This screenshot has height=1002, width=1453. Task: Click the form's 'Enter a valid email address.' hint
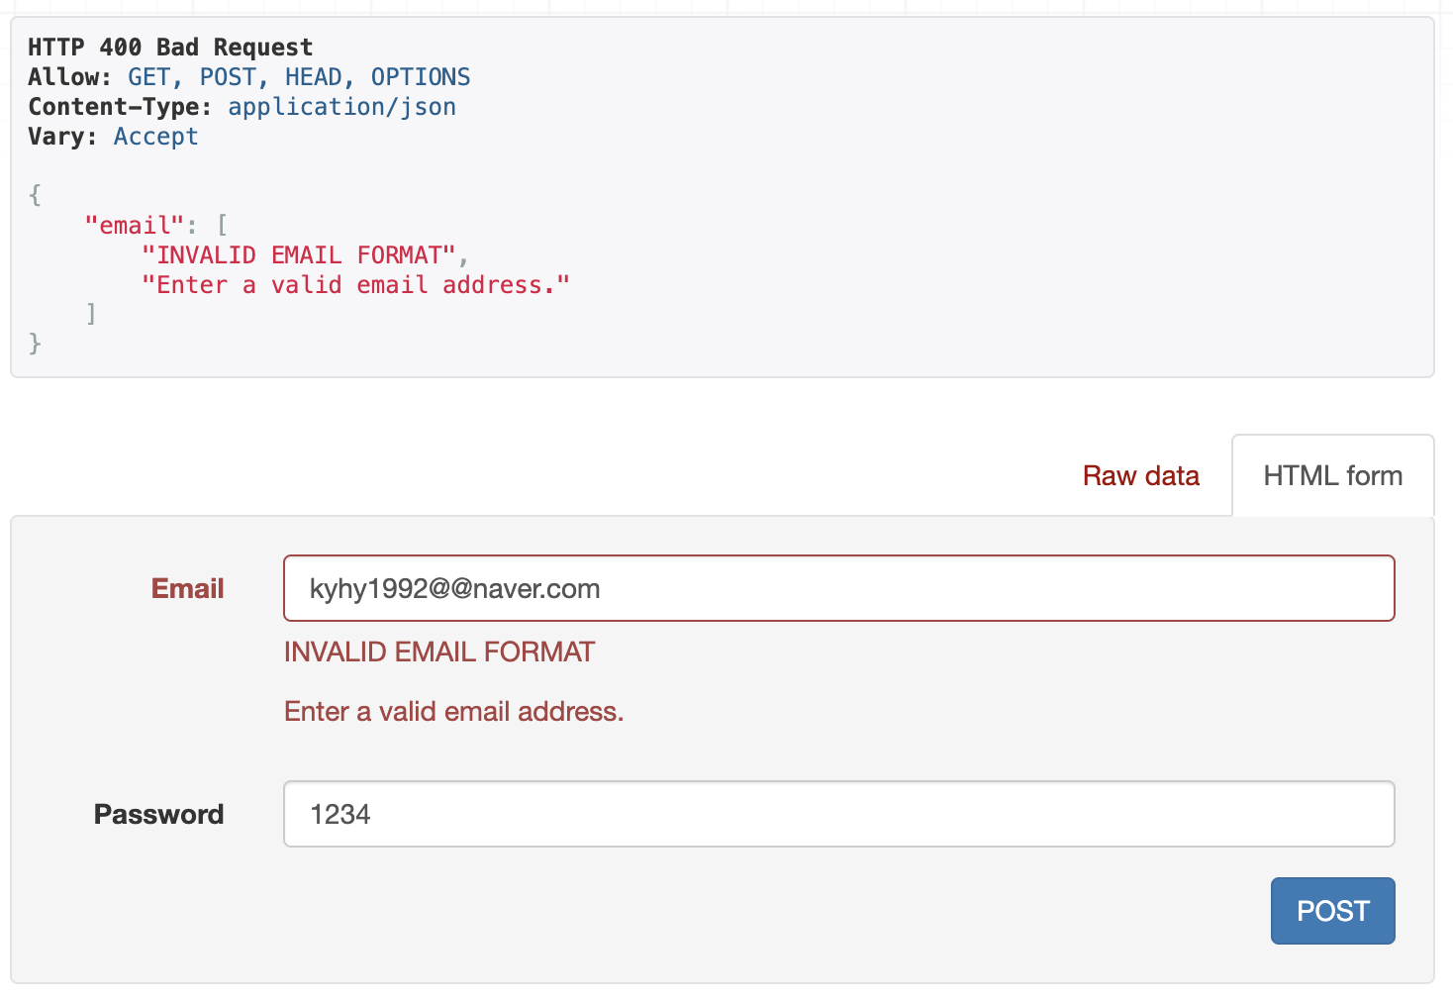(453, 712)
